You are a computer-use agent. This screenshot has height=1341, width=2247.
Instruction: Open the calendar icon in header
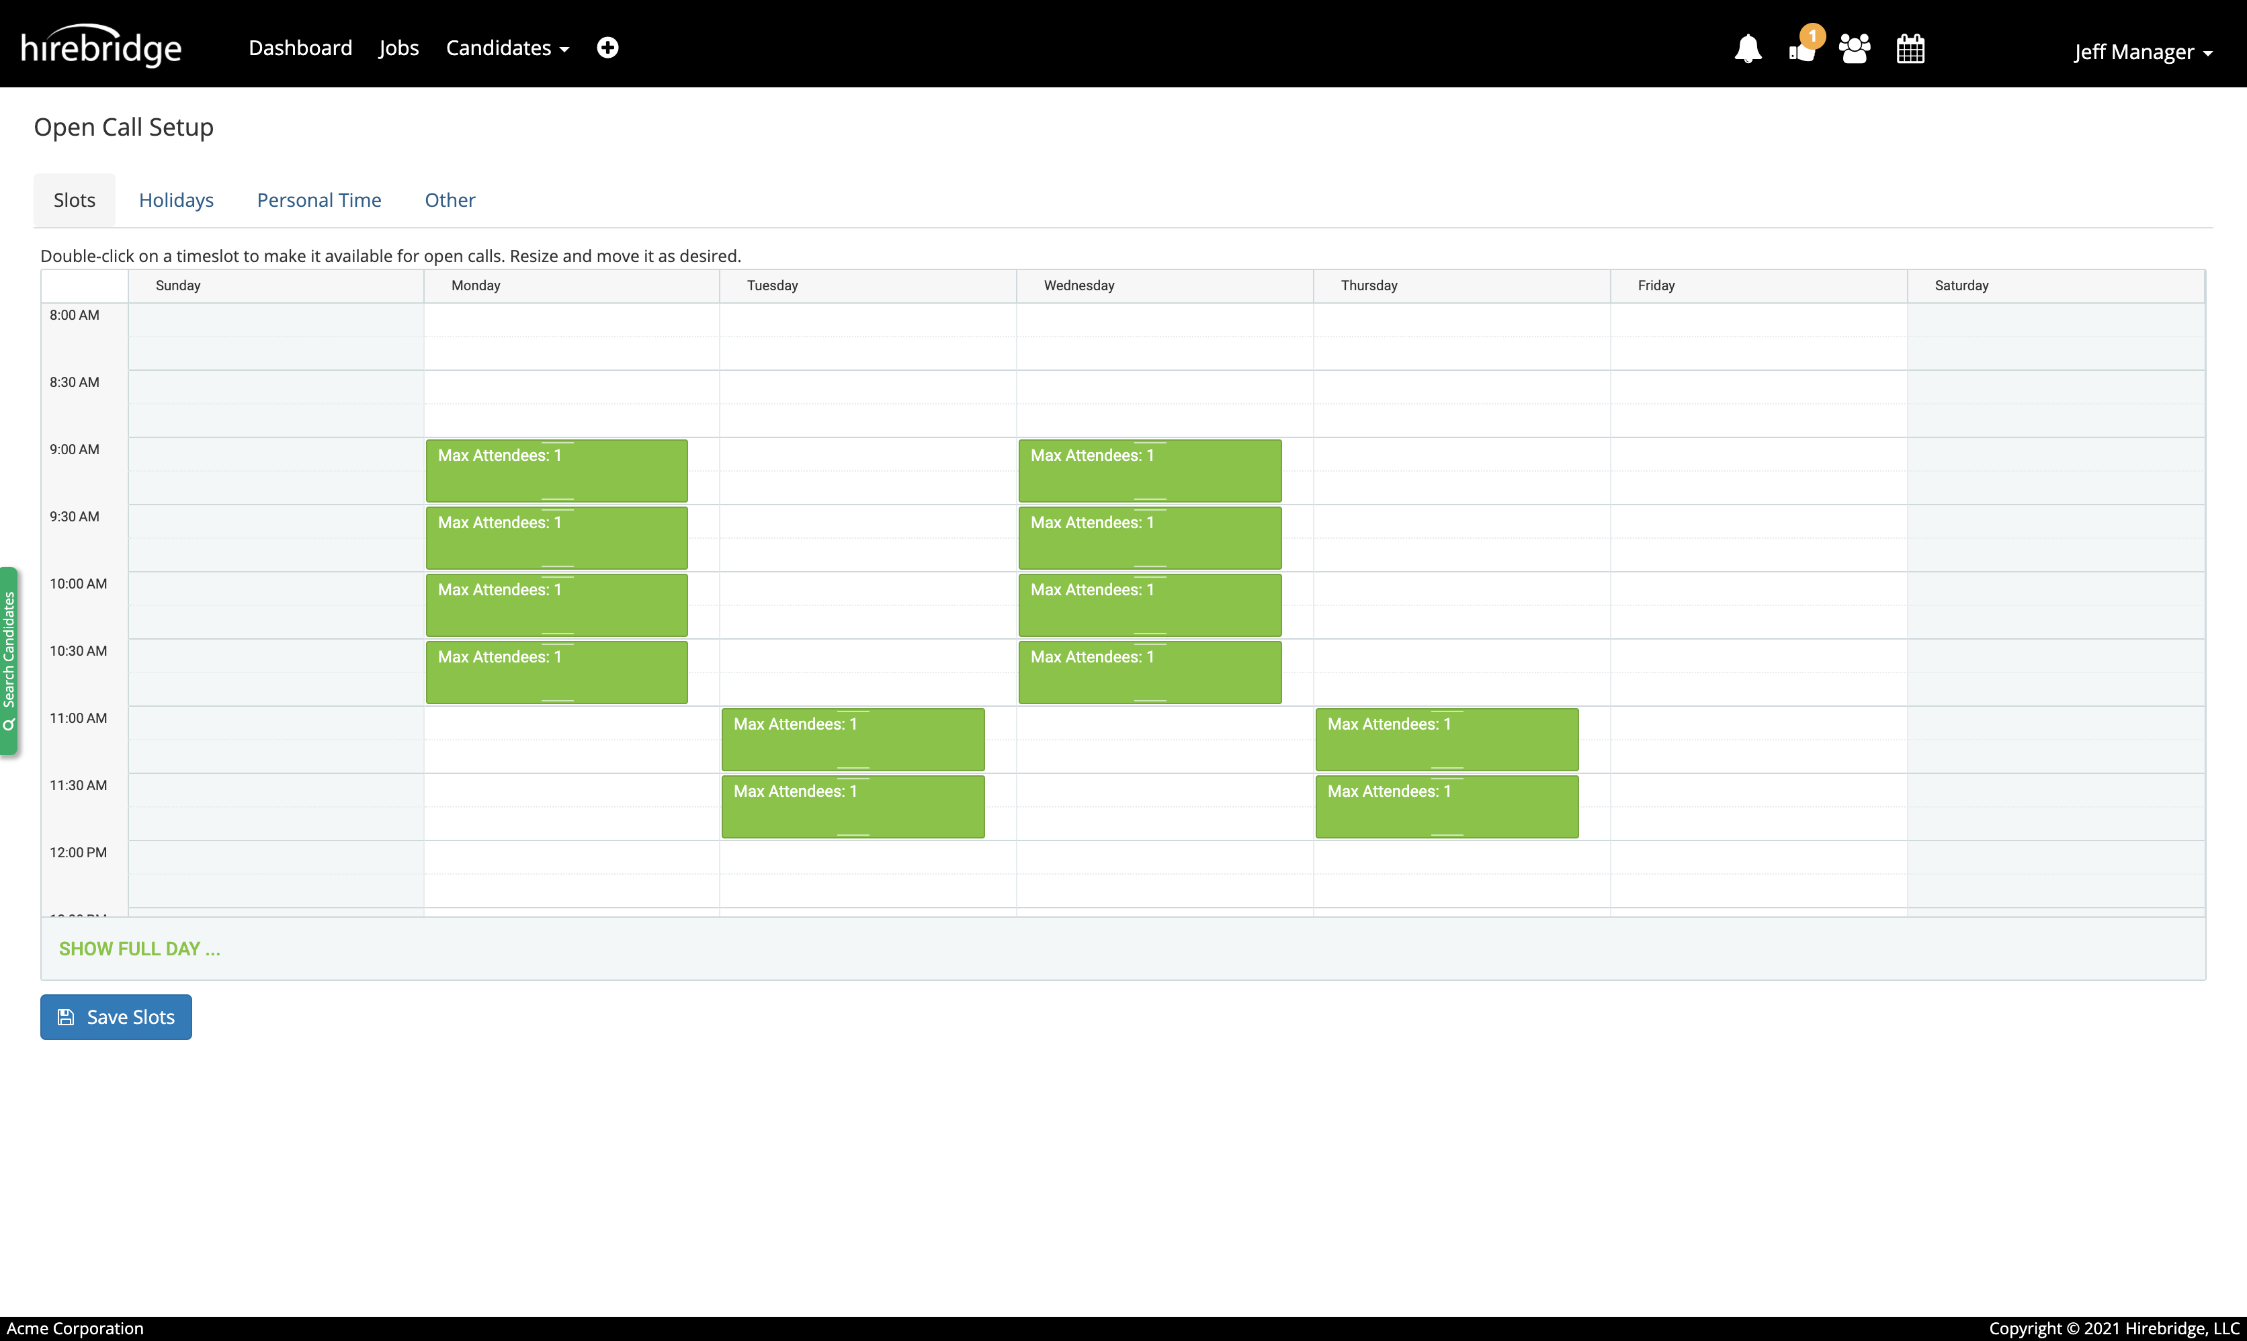[1910, 49]
